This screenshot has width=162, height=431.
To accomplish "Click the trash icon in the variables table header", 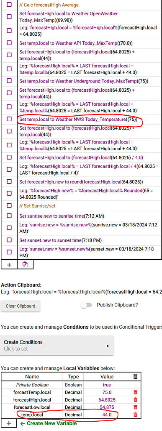I will click(x=135, y=377).
